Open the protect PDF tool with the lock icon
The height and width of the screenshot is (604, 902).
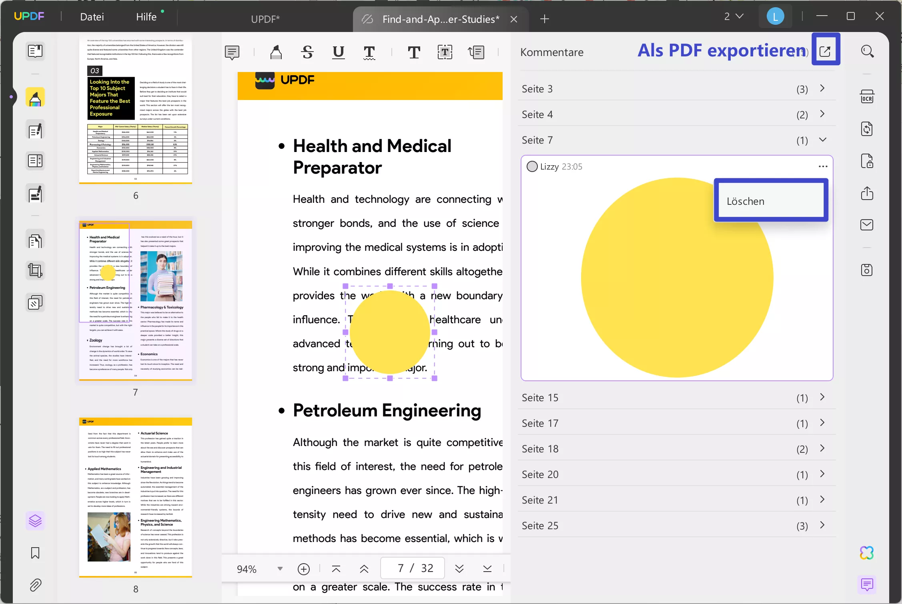(x=867, y=161)
